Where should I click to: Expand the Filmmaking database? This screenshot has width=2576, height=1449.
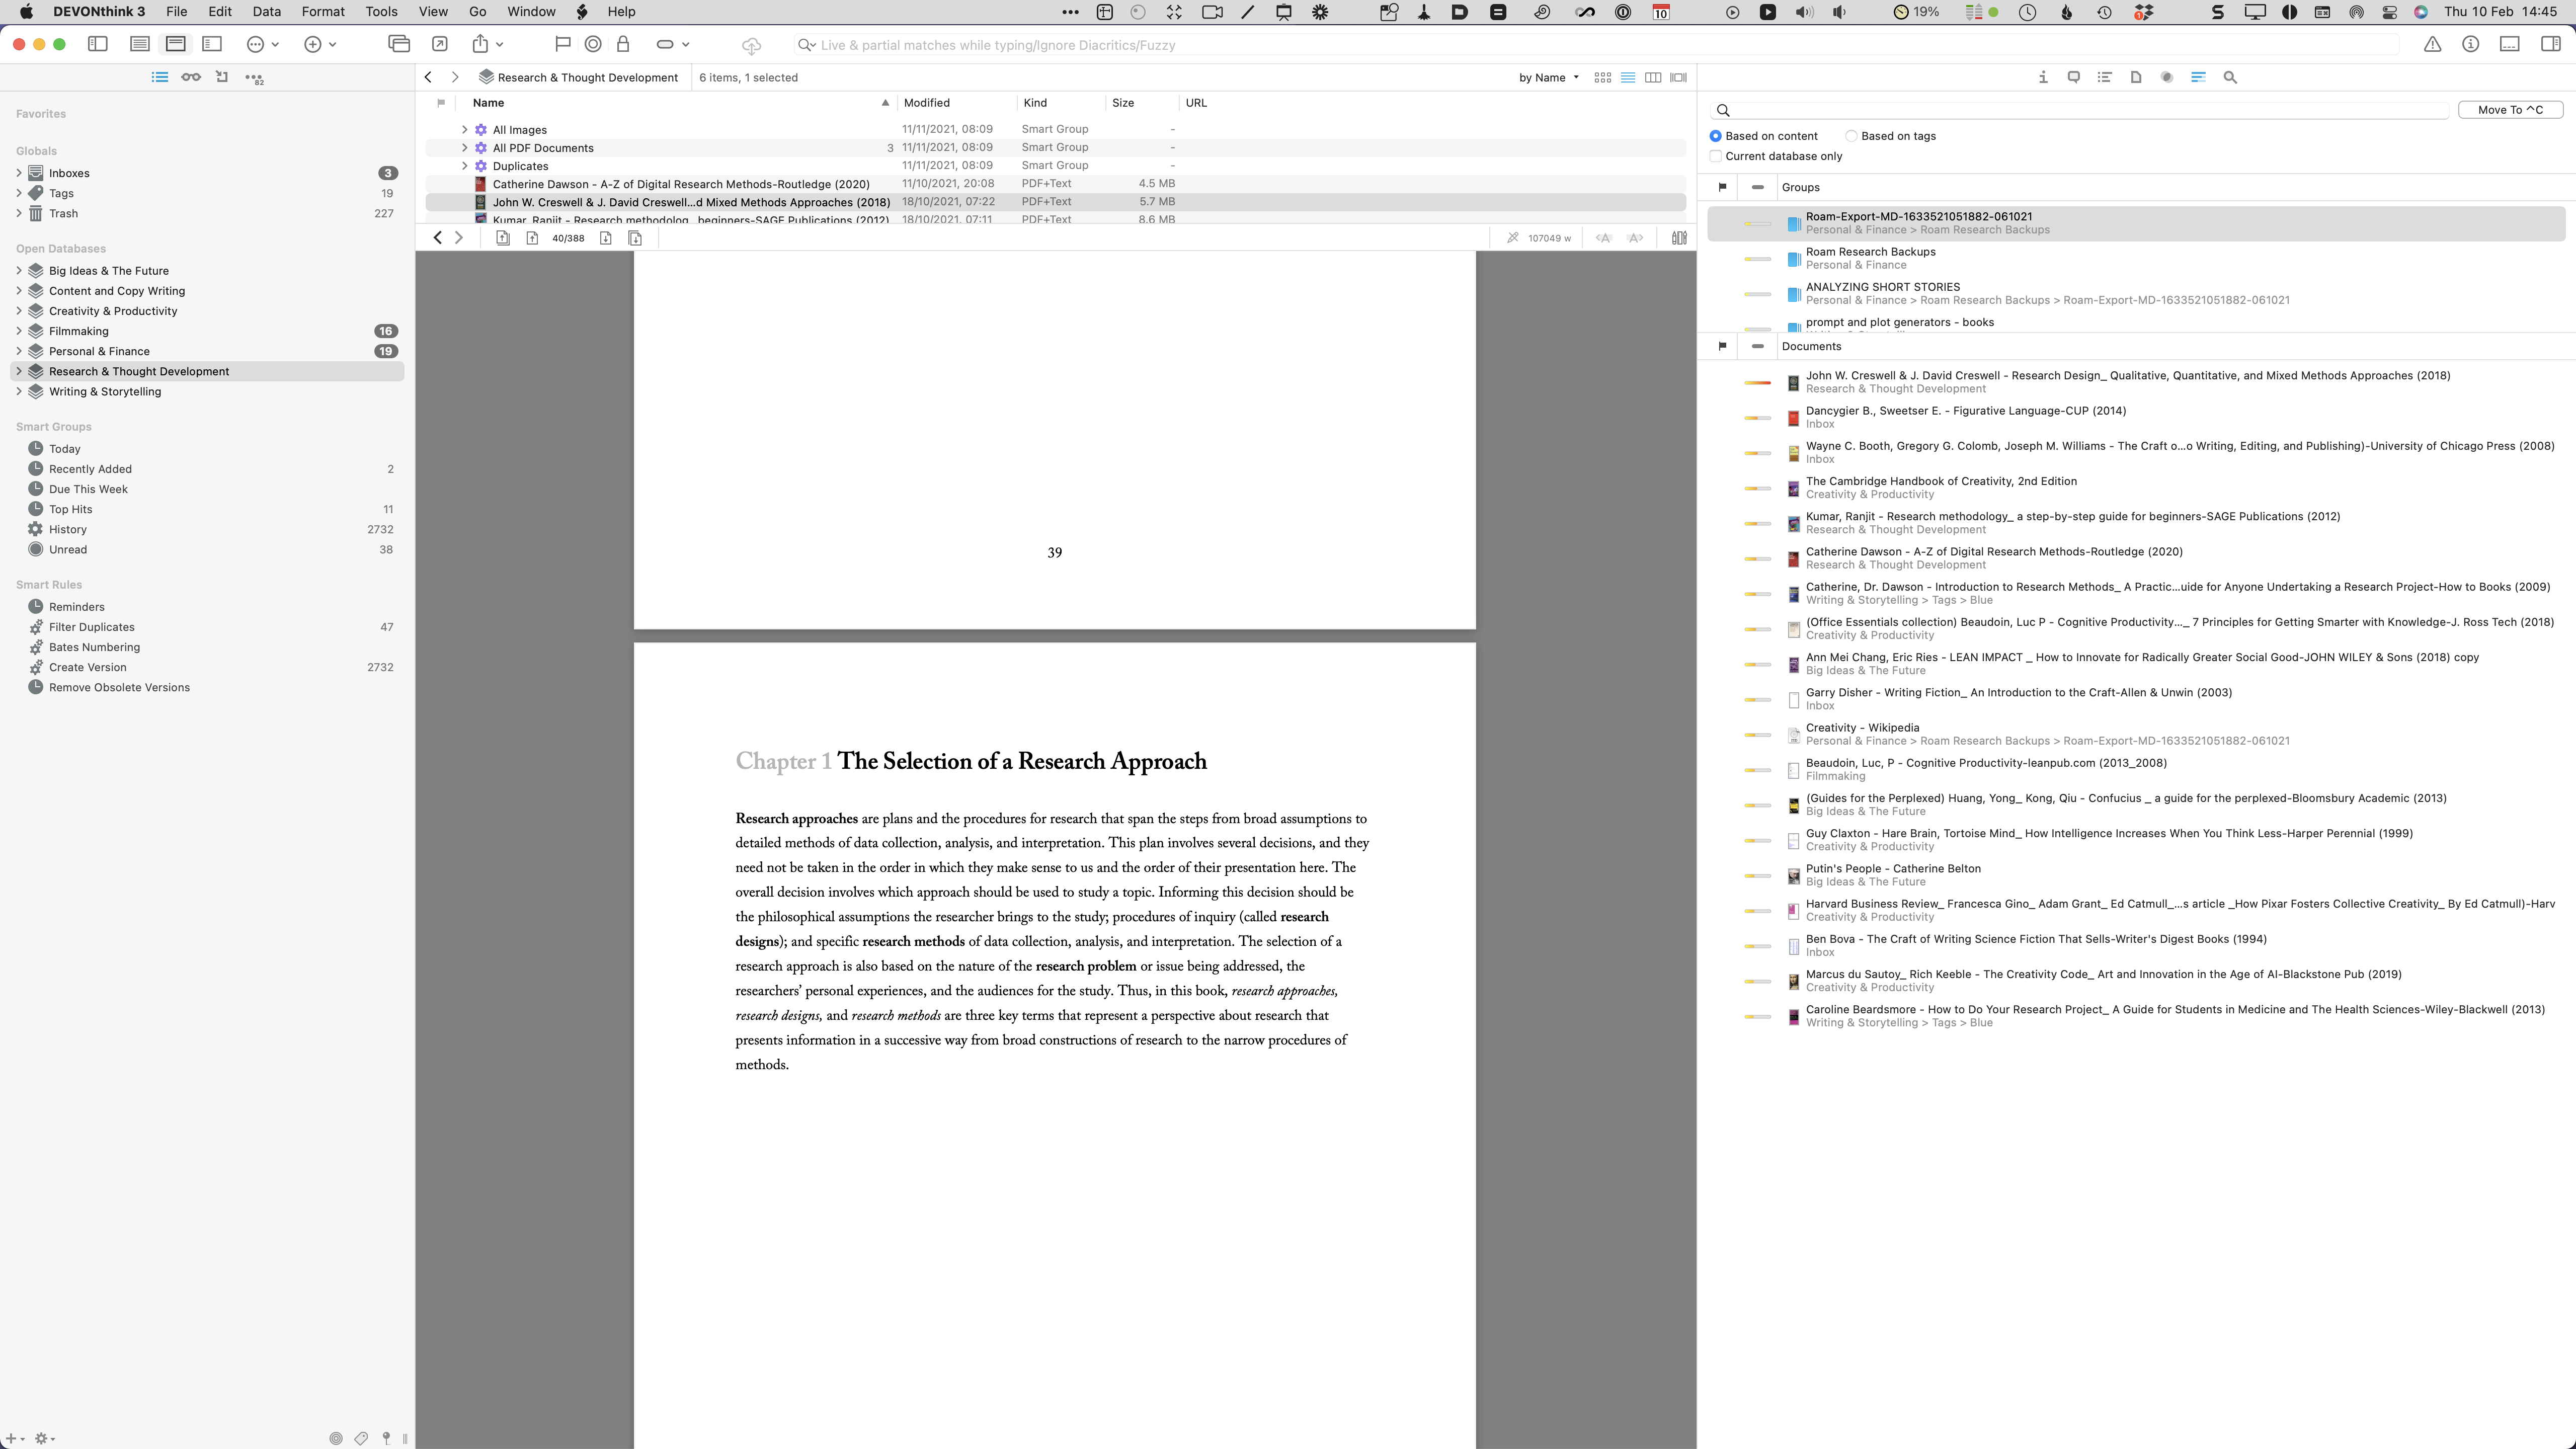[18, 331]
